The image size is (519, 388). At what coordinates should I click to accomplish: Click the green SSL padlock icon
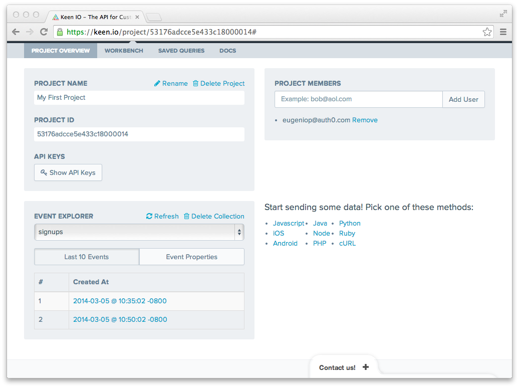pyautogui.click(x=60, y=32)
